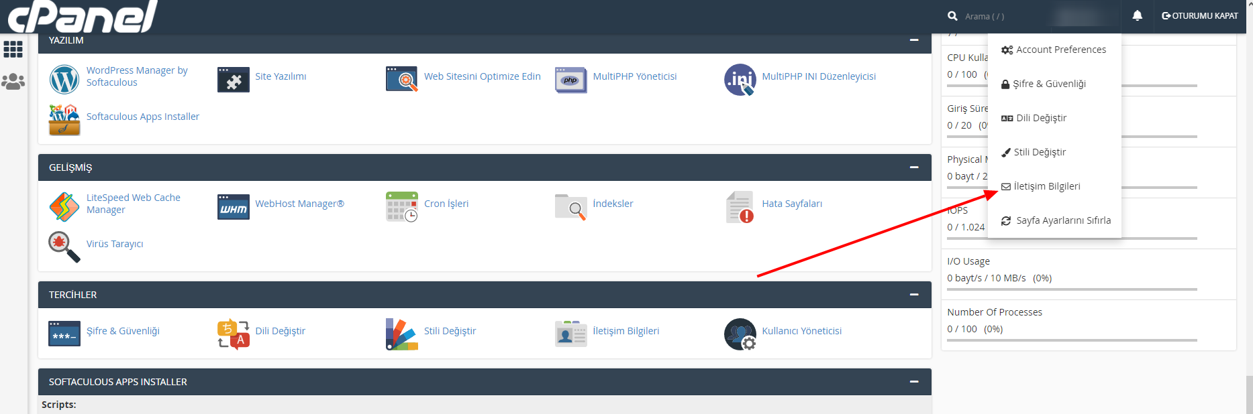Open the MultiPHP Yöneticisi icon
Image resolution: width=1253 pixels, height=414 pixels.
[571, 80]
